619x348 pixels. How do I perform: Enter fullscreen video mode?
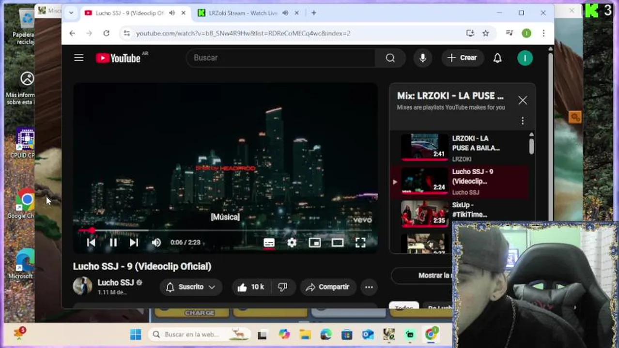pos(360,243)
